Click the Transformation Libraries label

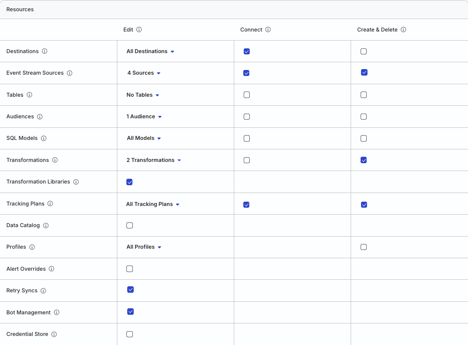pyautogui.click(x=38, y=182)
